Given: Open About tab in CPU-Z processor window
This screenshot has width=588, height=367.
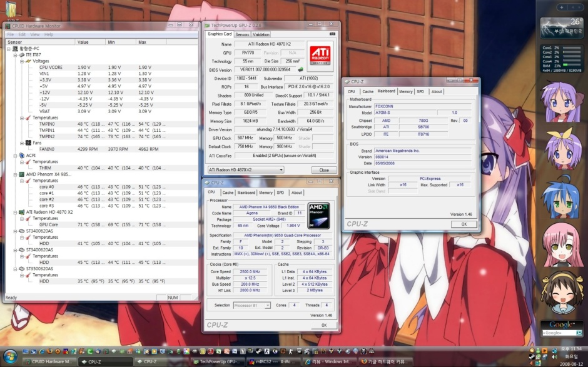Looking at the screenshot, I should click(297, 193).
